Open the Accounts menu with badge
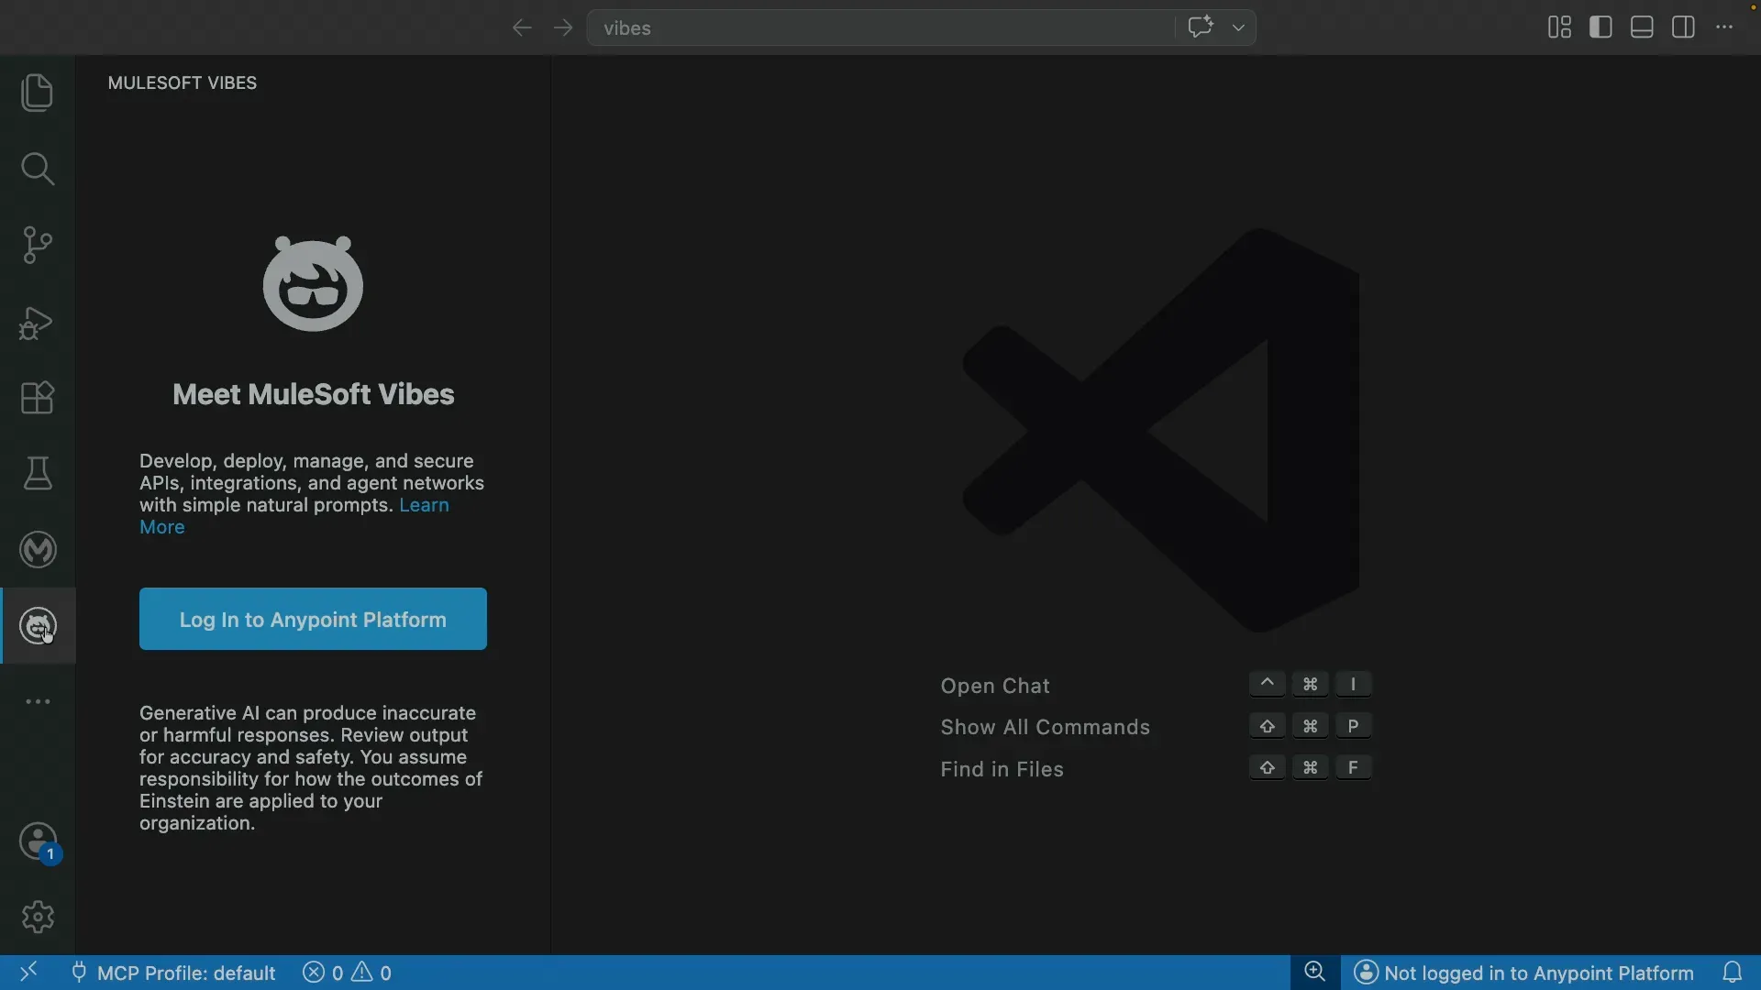The width and height of the screenshot is (1761, 990). pyautogui.click(x=38, y=841)
